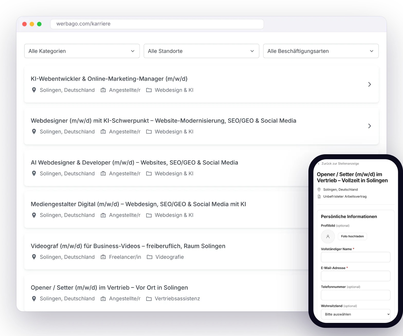The image size is (403, 336).
Task: Open the AI Webdesigner & Developer job title
Action: 134,162
